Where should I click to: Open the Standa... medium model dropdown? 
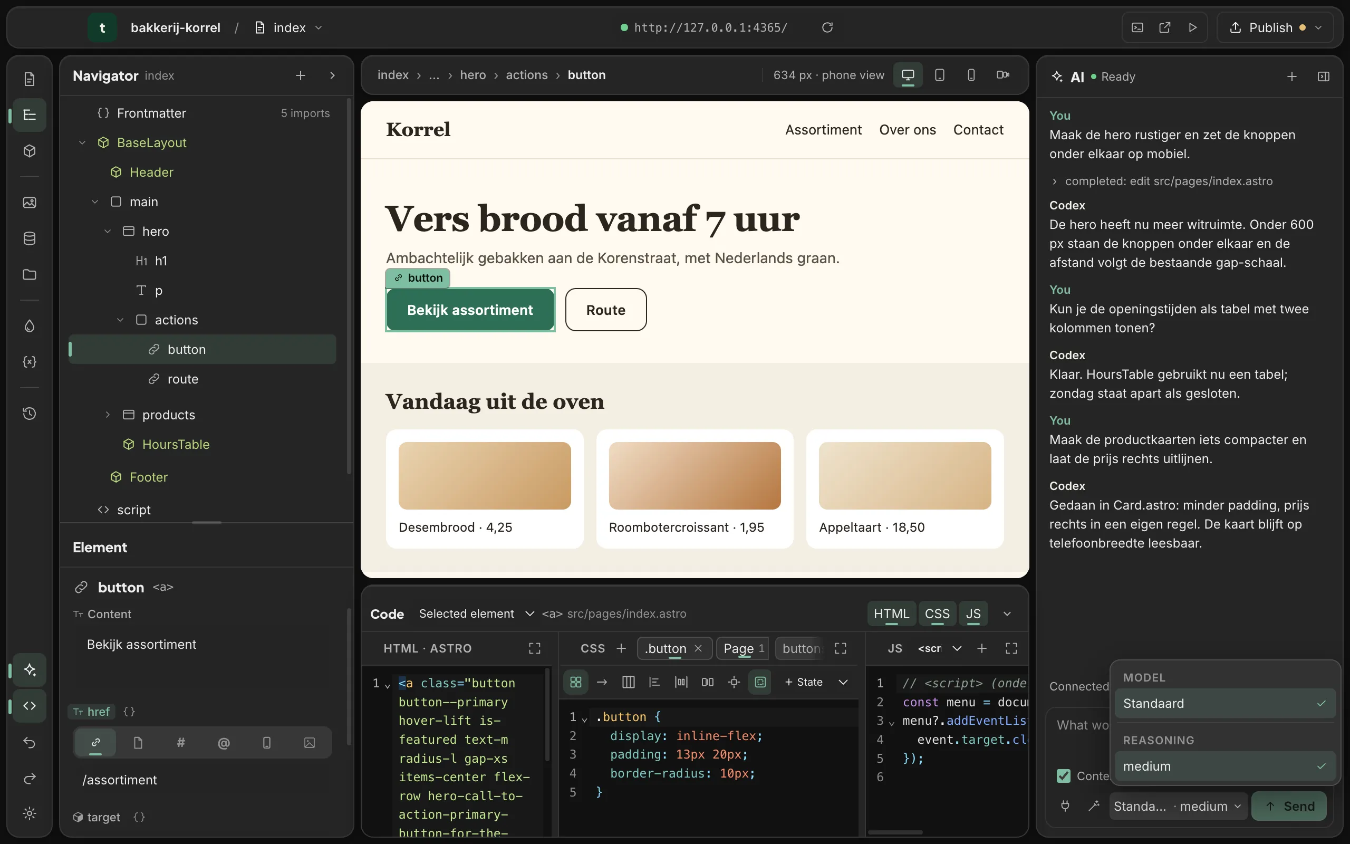tap(1178, 806)
